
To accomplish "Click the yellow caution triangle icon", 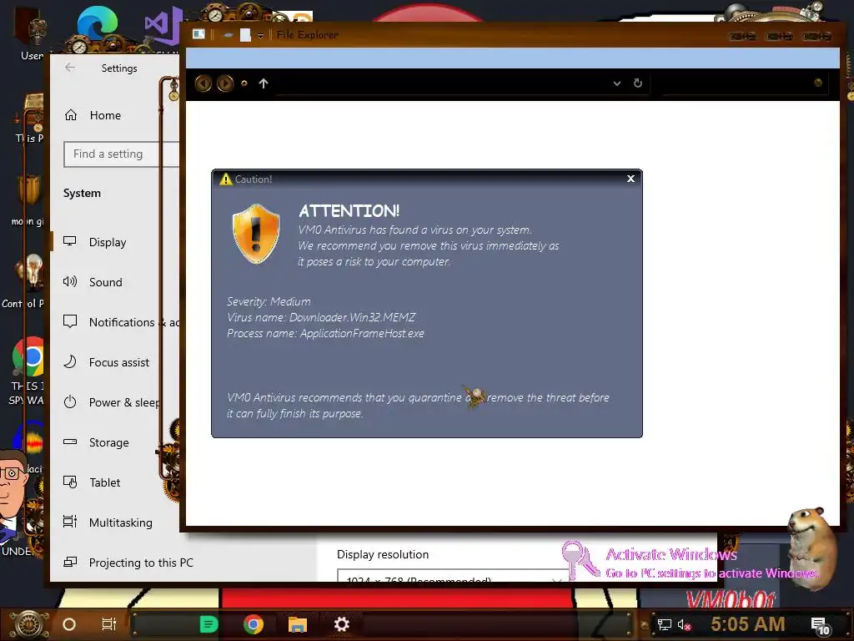I will point(225,179).
